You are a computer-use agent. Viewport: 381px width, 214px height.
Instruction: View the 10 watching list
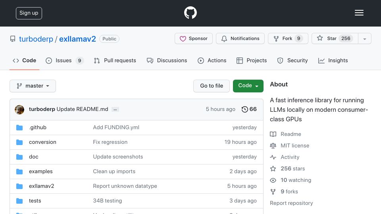tap(296, 180)
